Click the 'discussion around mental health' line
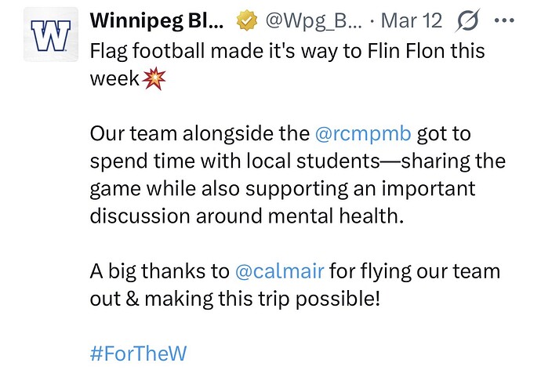This screenshot has width=541, height=370. point(246,216)
